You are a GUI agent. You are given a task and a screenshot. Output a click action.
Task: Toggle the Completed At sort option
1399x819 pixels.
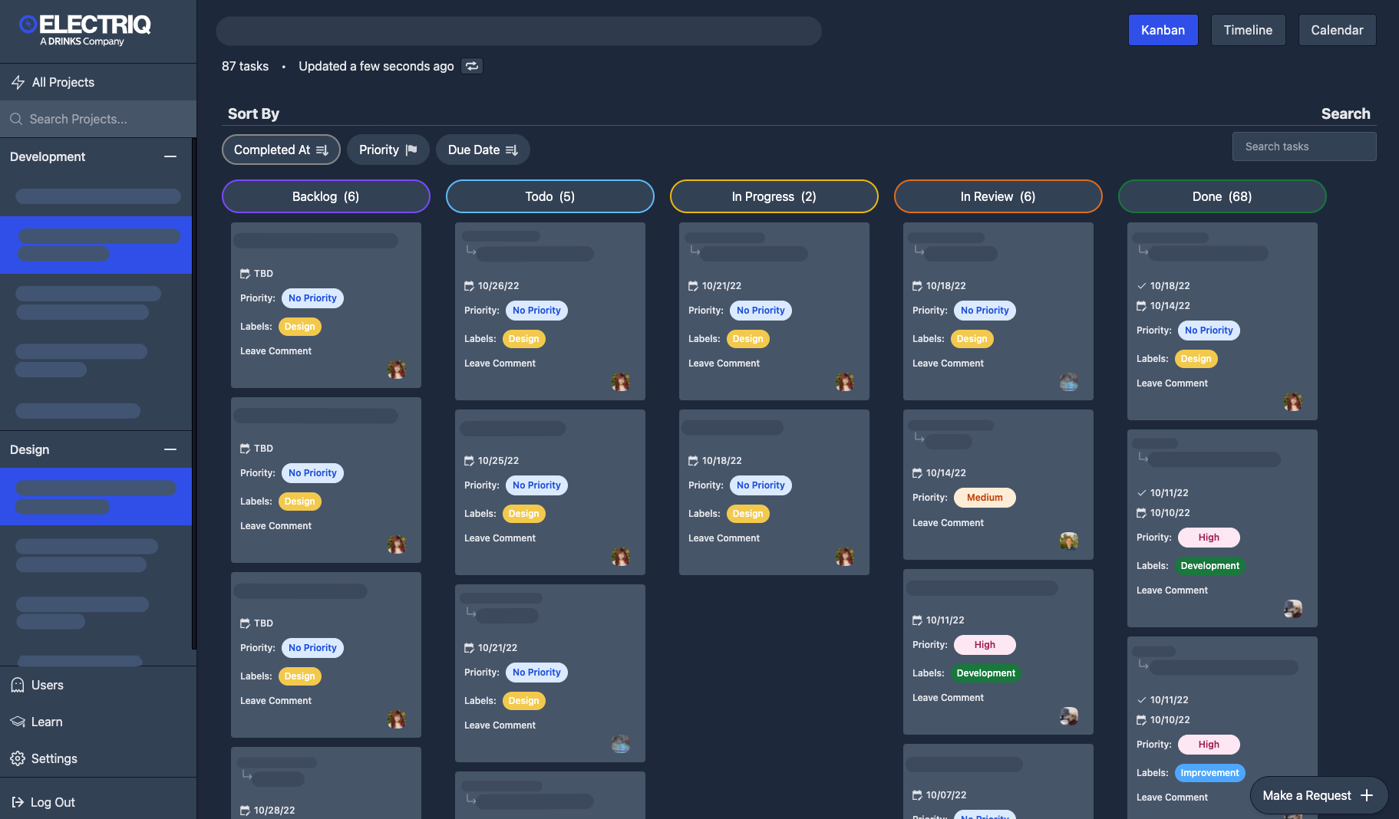tap(281, 150)
